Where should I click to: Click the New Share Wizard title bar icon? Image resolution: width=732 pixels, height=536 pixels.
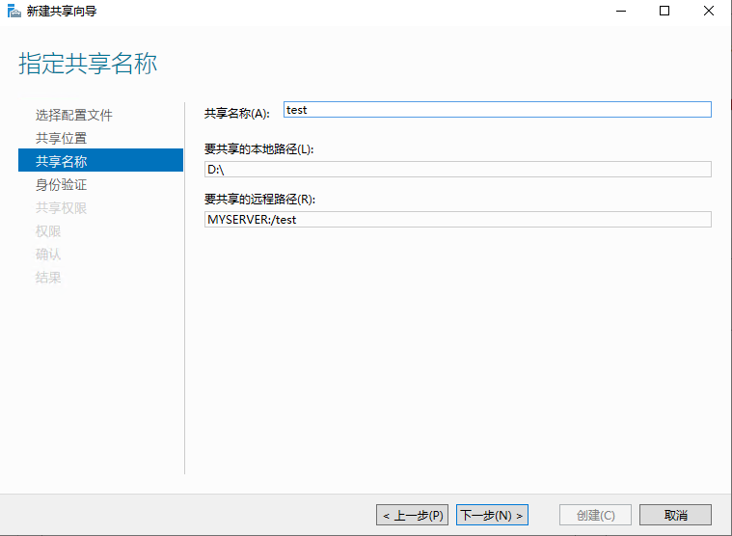[x=13, y=12]
